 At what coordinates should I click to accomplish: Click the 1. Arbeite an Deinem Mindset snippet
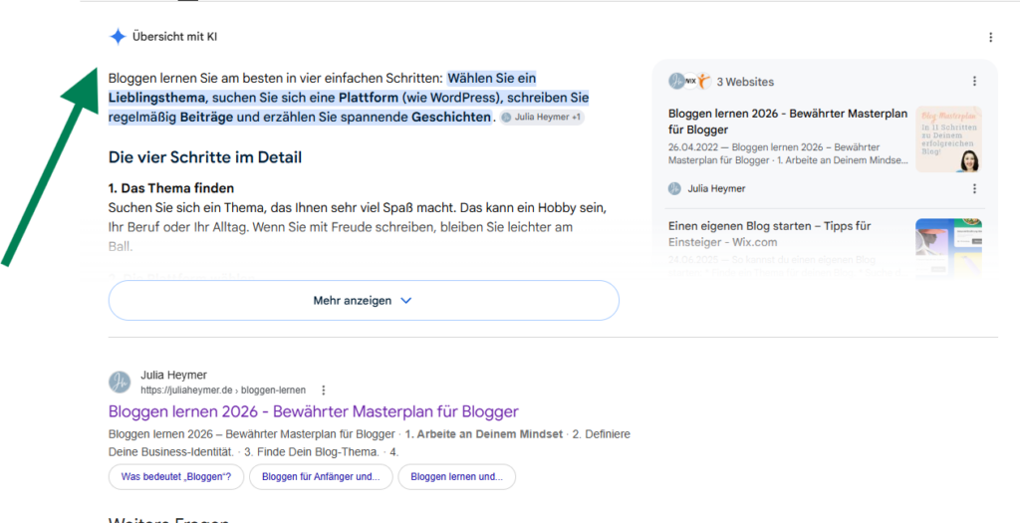483,434
